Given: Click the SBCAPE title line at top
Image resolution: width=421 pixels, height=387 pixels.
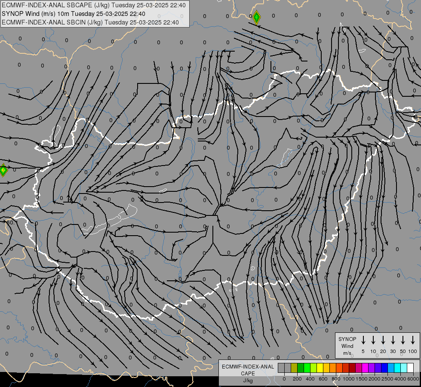Looking at the screenshot, I should (93, 5).
